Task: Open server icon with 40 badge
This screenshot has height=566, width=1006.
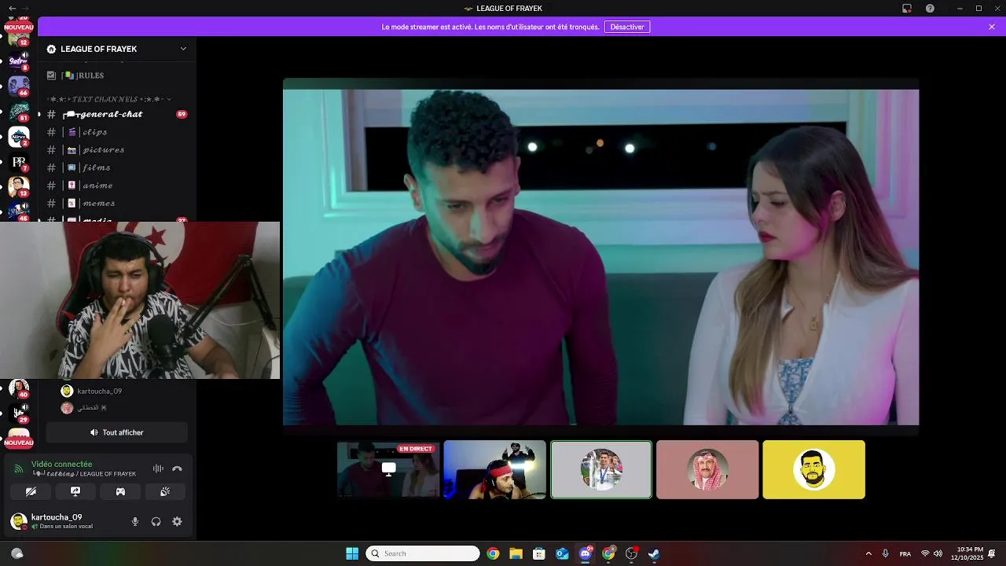Action: tap(19, 389)
